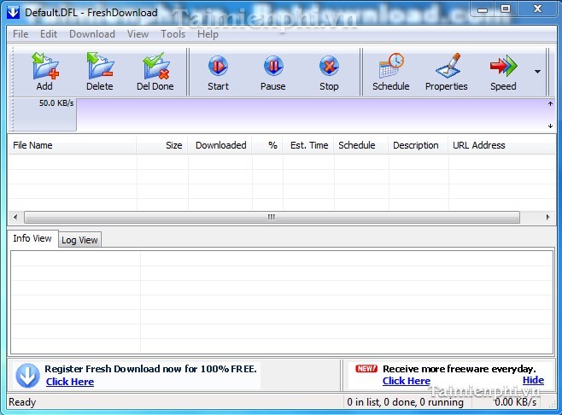Click the 'Receive more freeware everyday.' text
The height and width of the screenshot is (415, 562).
pos(460,369)
